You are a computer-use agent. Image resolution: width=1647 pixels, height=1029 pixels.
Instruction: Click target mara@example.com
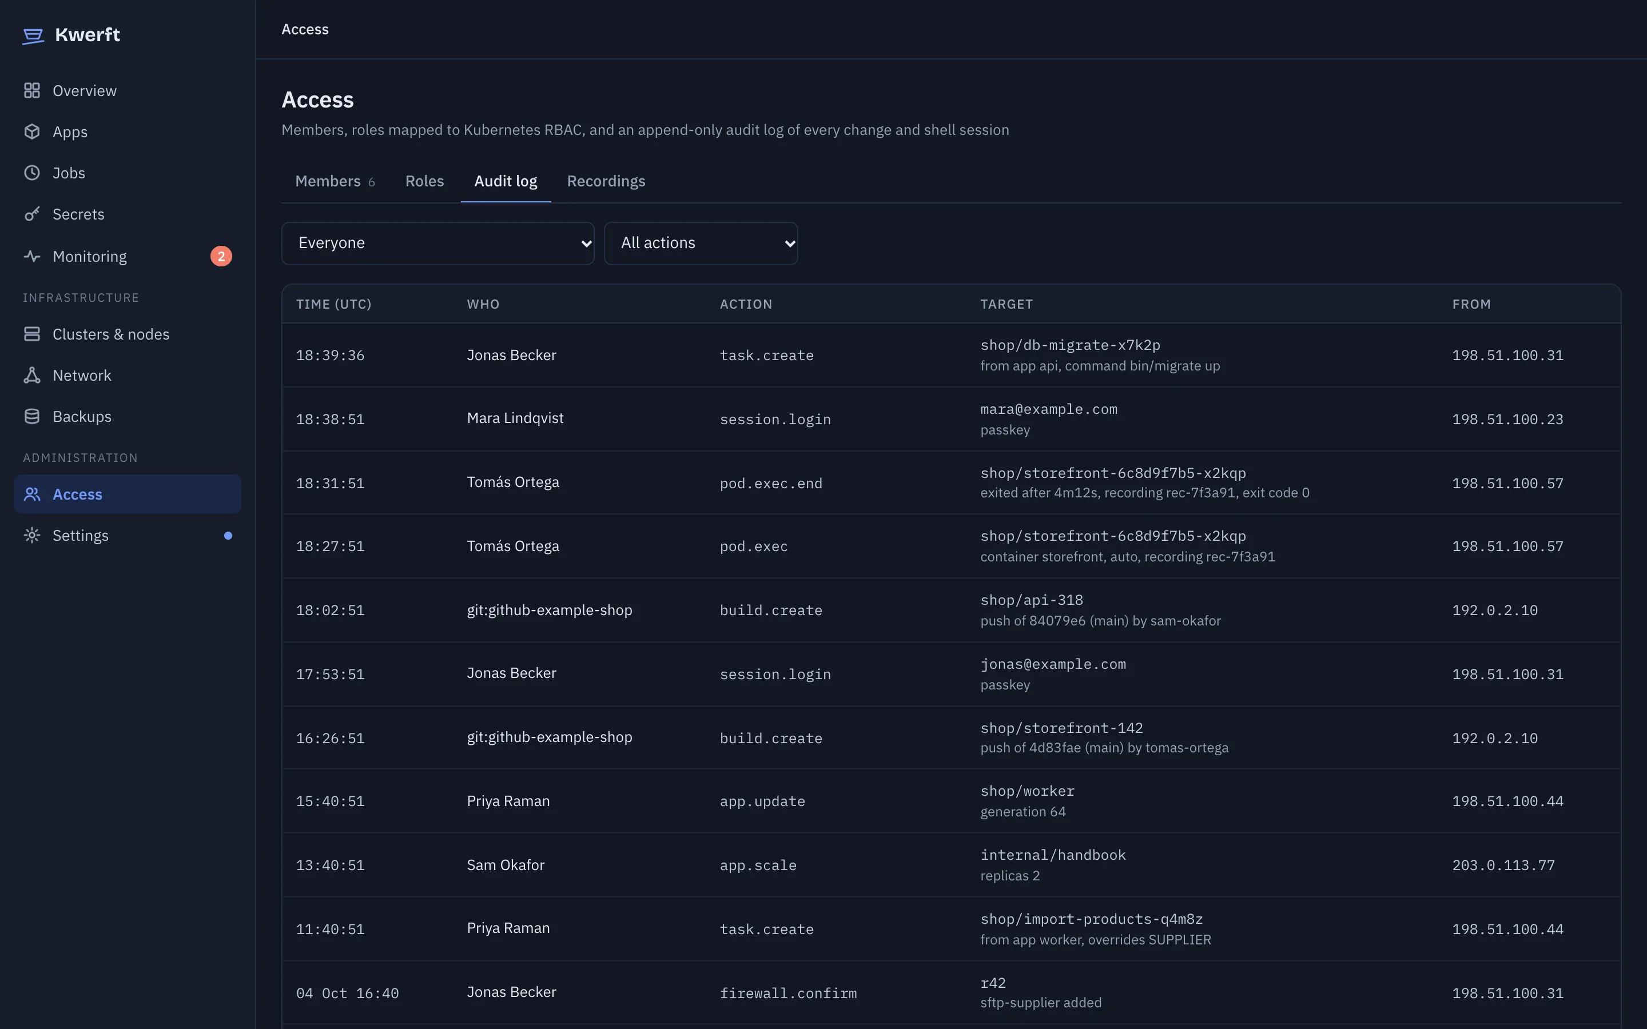pos(1049,409)
